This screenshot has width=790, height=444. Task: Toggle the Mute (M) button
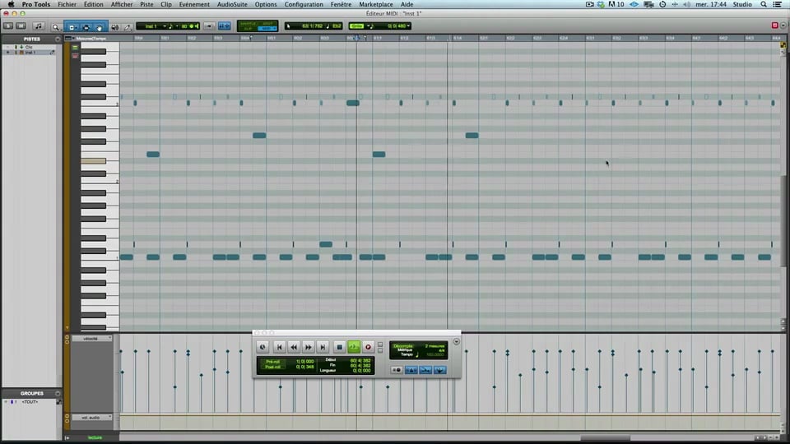[21, 26]
